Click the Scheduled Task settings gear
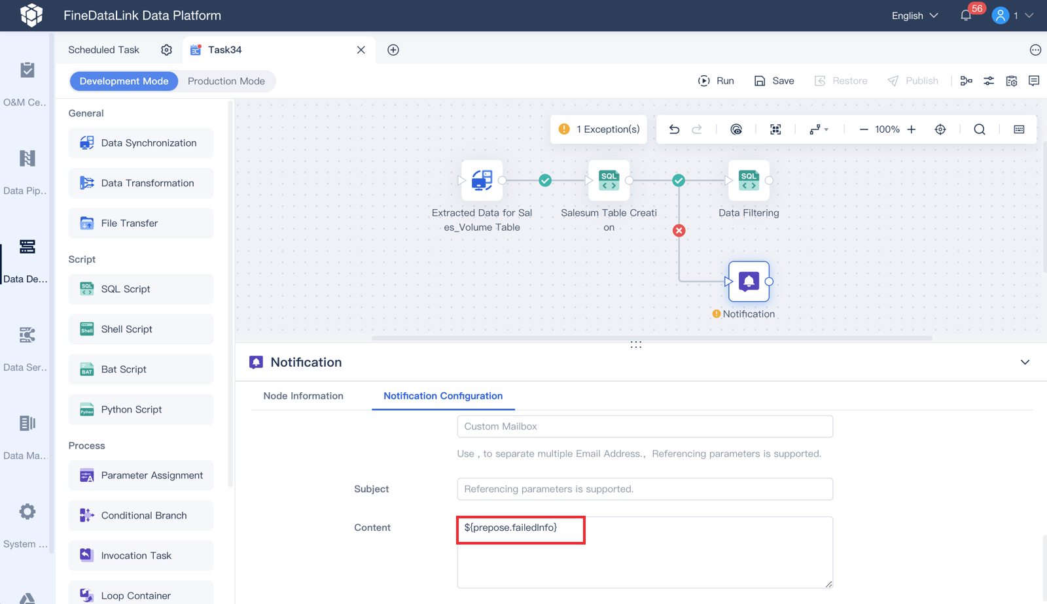 pos(166,50)
